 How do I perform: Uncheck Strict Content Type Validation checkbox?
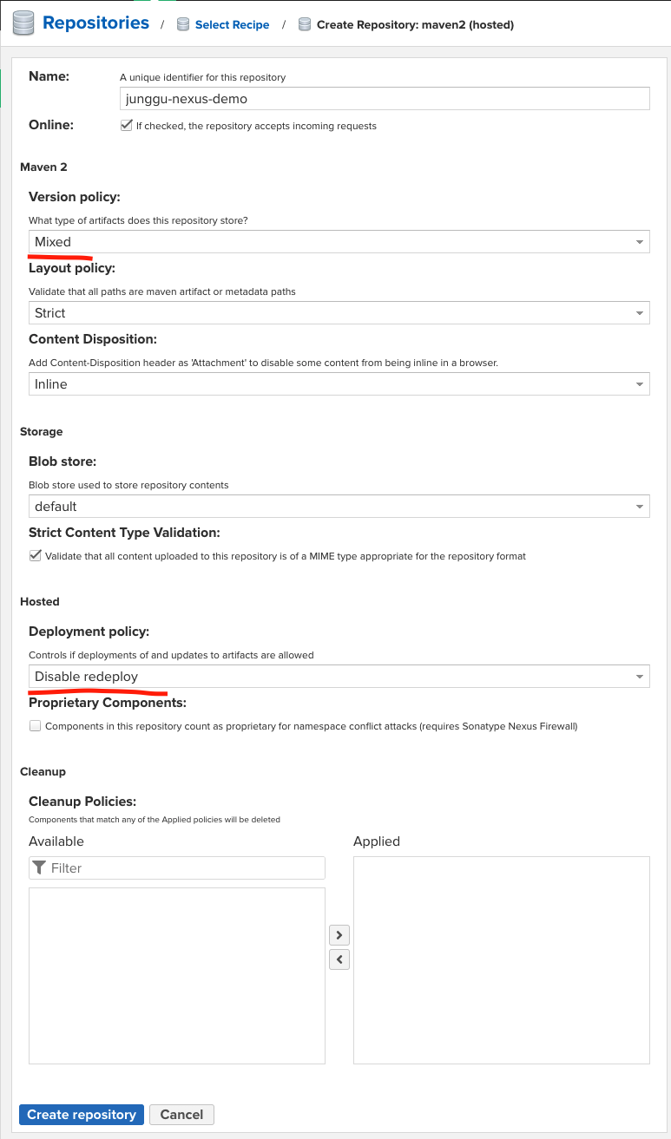pos(36,556)
